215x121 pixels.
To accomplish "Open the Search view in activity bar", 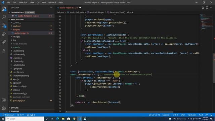I will pos(4,17).
